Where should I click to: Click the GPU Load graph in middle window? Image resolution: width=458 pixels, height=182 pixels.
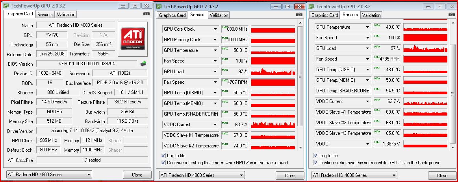click(x=273, y=72)
